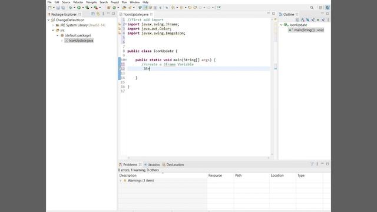Viewport: 377px width, 212px height.
Task: Toggle Show Whitespace Characters in toolbar
Action: click(x=160, y=8)
